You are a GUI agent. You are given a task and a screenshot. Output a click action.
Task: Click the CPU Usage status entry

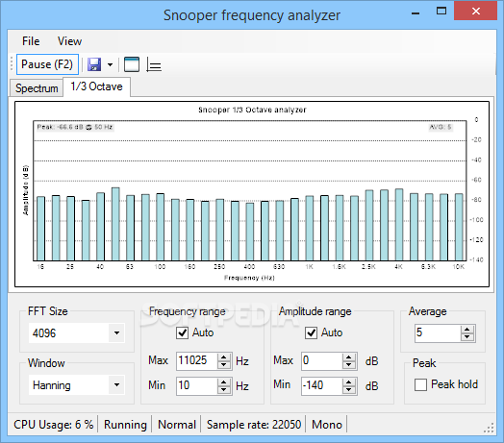[x=53, y=425]
